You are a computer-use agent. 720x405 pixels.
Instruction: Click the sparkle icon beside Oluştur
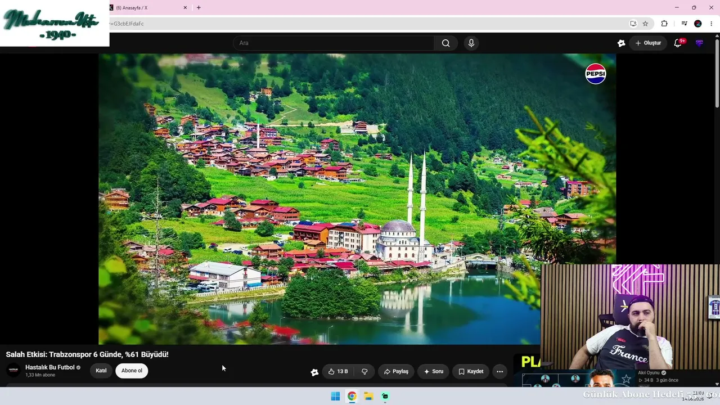click(621, 43)
